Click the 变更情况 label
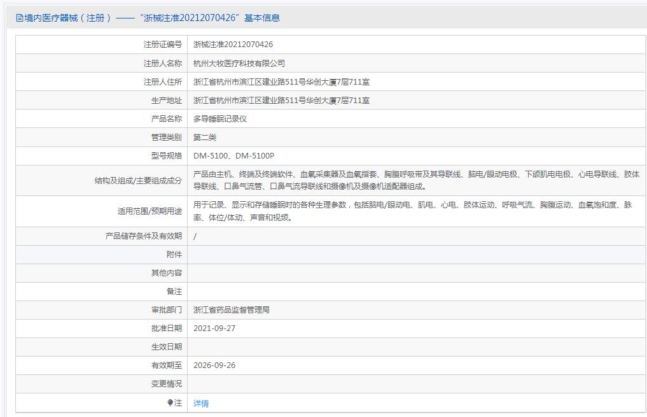647x417 pixels. (x=166, y=383)
